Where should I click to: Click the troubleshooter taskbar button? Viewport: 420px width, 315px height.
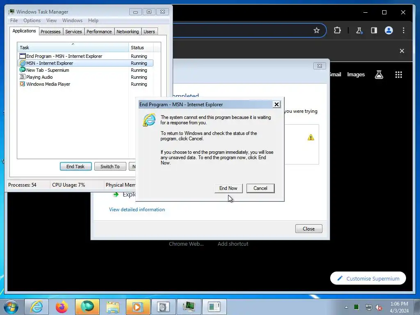pyautogui.click(x=214, y=307)
